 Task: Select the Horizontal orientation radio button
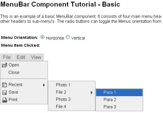[43, 38]
